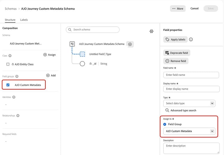Click the info icon beside Field groups
The height and width of the screenshot is (155, 224).
[17, 76]
